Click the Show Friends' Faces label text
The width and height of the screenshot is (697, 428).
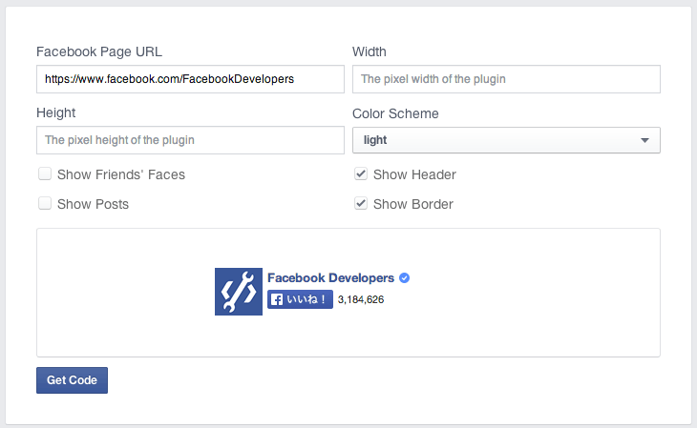tap(121, 174)
